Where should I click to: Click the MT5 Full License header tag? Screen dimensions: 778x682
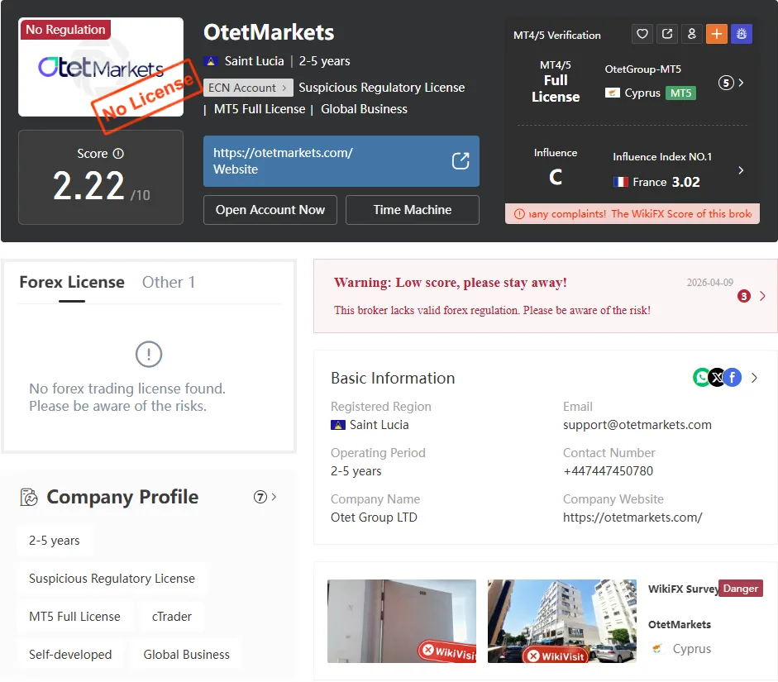tap(260, 109)
